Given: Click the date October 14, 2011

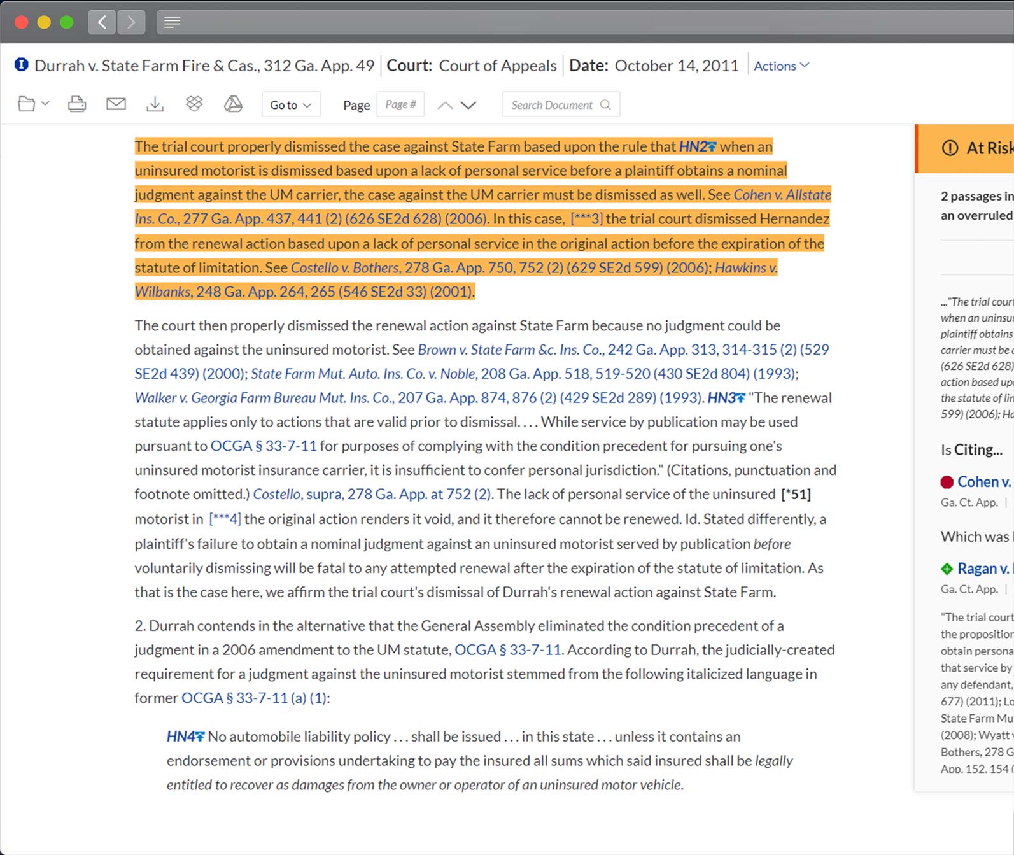Looking at the screenshot, I should [677, 66].
